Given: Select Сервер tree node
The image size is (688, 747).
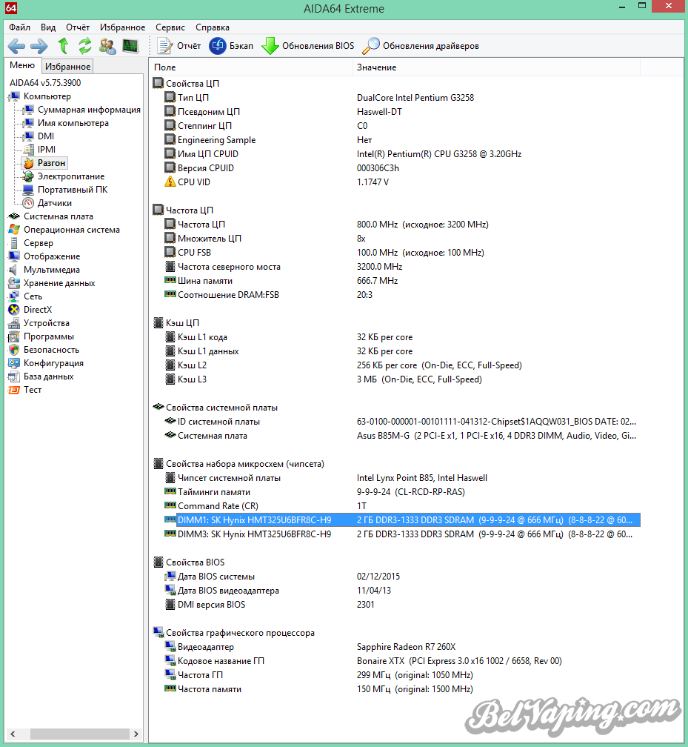Looking at the screenshot, I should 38,243.
